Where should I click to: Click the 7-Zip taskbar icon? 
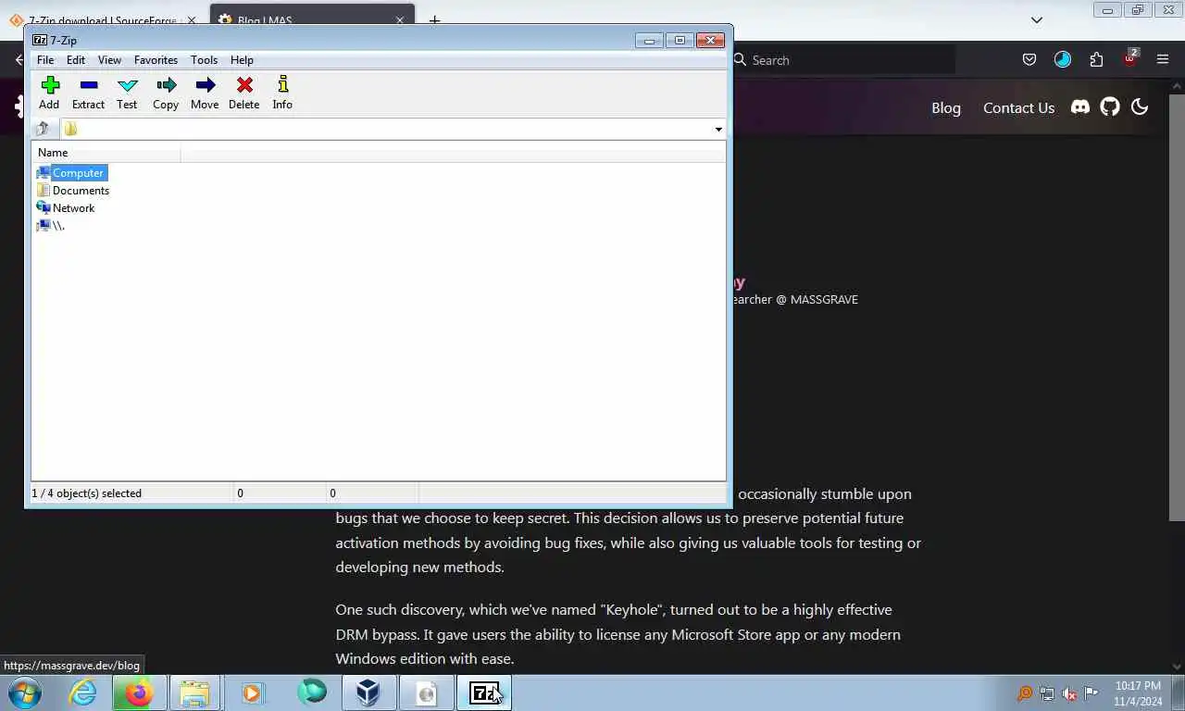click(x=484, y=692)
